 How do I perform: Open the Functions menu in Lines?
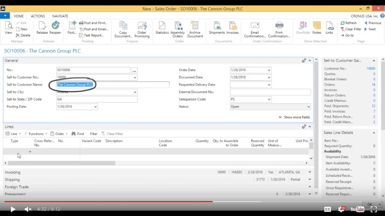pyautogui.click(x=36, y=134)
